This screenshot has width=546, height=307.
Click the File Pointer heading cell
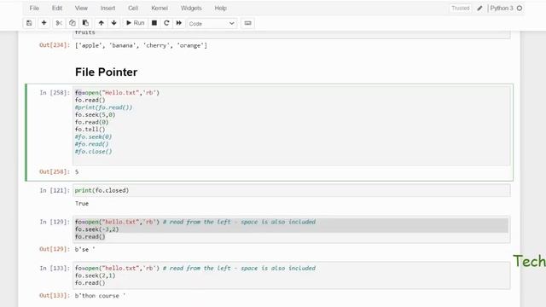[106, 72]
